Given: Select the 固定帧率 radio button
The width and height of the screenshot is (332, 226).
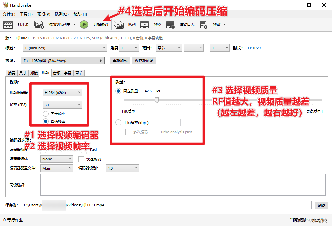Looking at the screenshot, I should (46, 114).
